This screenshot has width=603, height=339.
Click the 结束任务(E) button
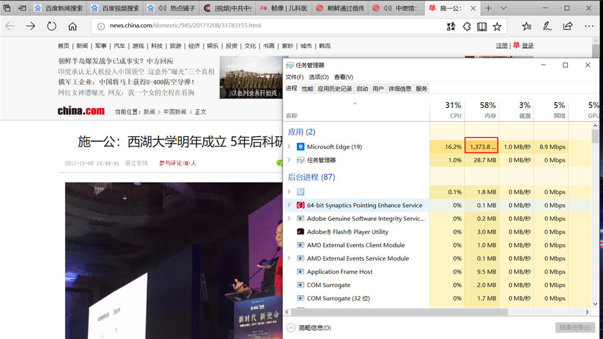[x=575, y=327]
